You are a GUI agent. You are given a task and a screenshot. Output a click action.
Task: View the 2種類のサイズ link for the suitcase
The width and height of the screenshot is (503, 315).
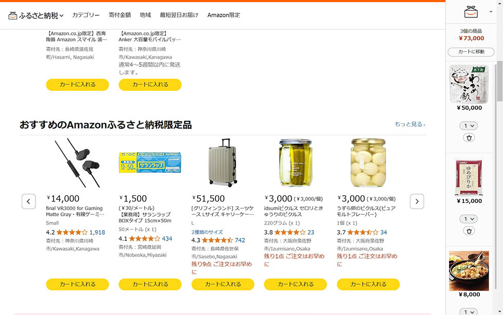(206, 232)
